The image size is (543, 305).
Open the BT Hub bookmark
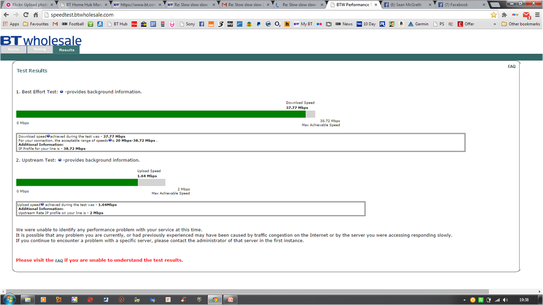pyautogui.click(x=117, y=24)
